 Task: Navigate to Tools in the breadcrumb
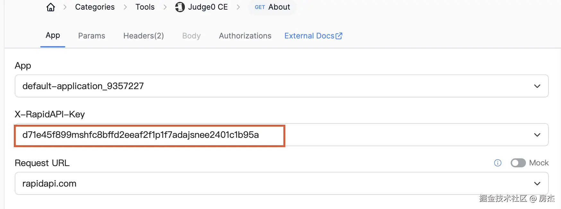click(x=145, y=7)
